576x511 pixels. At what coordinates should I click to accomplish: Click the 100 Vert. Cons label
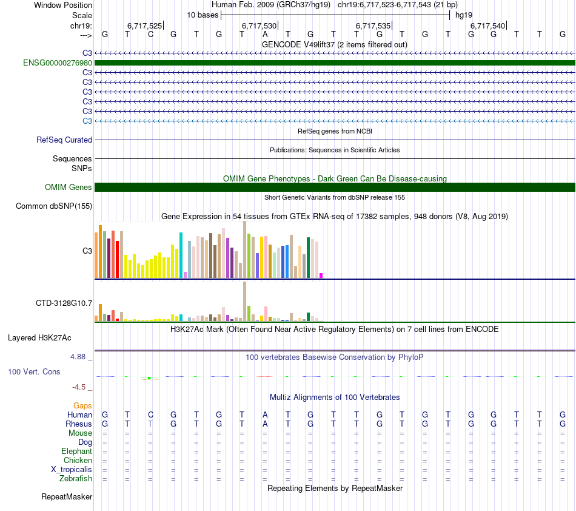pos(34,371)
